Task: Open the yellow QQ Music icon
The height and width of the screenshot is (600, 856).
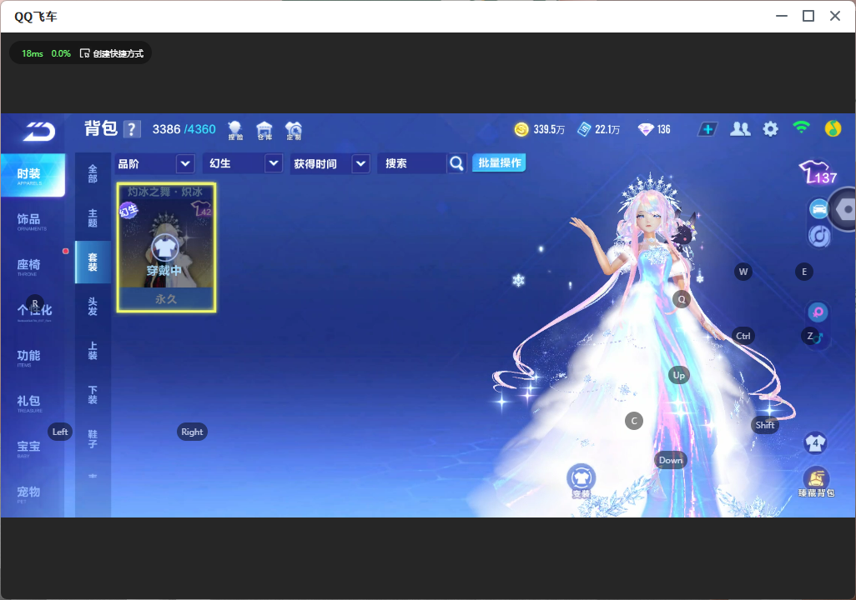Action: [833, 128]
